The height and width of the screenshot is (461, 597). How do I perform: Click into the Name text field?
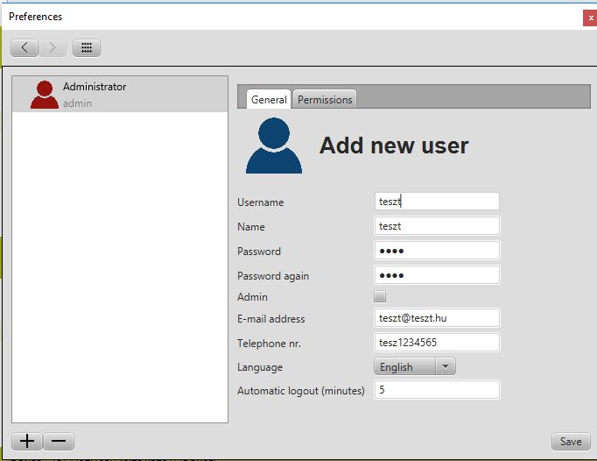(437, 226)
